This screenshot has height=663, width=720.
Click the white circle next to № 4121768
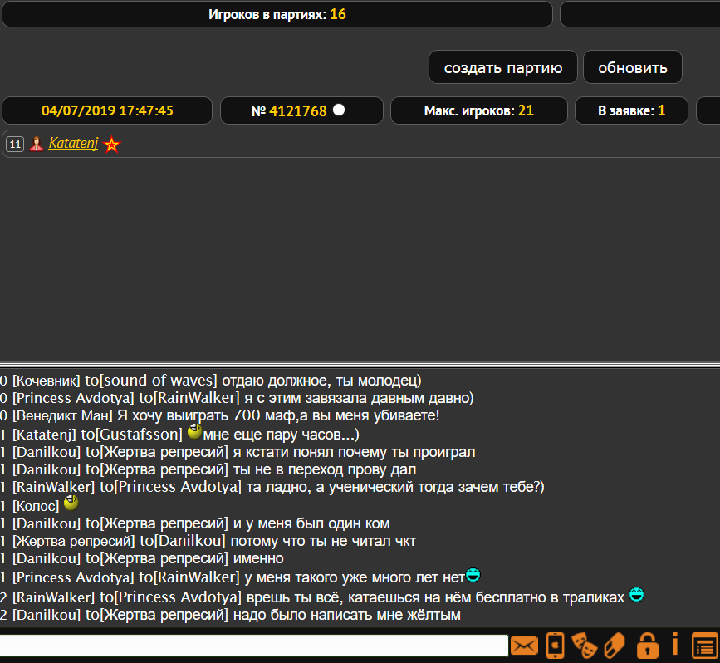pyautogui.click(x=339, y=110)
